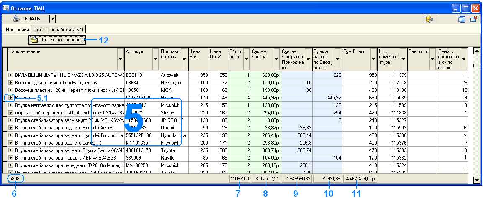Expand Втулка стабилизатора переднего (D26) Outlander row
This screenshot has width=483, height=198.
click(x=11, y=165)
